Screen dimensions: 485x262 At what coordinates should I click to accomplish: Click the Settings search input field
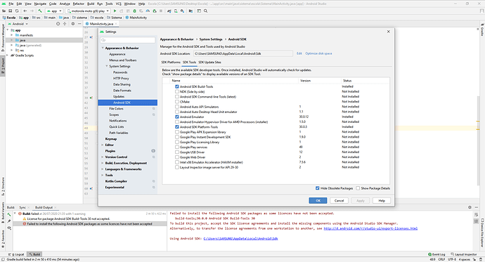(128, 40)
